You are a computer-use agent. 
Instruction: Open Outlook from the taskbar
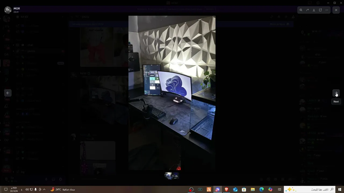pyautogui.click(x=235, y=190)
